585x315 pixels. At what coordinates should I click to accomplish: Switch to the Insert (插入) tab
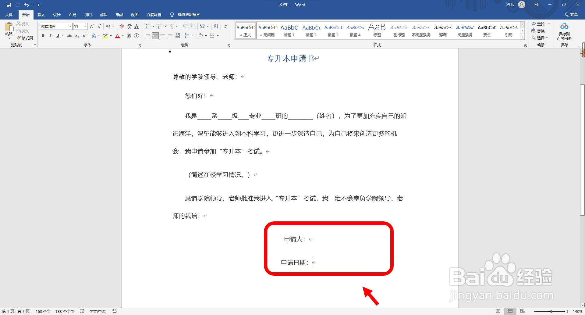(x=41, y=15)
